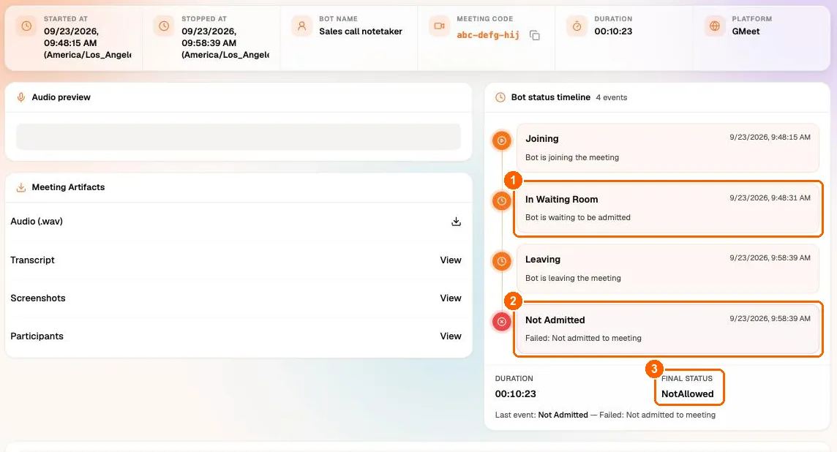Viewport: 837px width, 452px height.
Task: Select the 'NotAllowed' final status value
Action: (688, 393)
